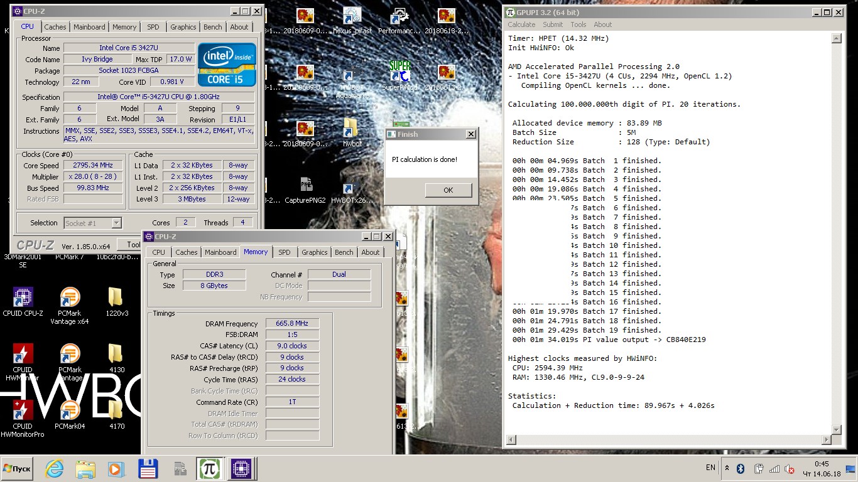The image size is (858, 482).
Task: Show hidden tray icons with the chevron
Action: click(x=727, y=468)
